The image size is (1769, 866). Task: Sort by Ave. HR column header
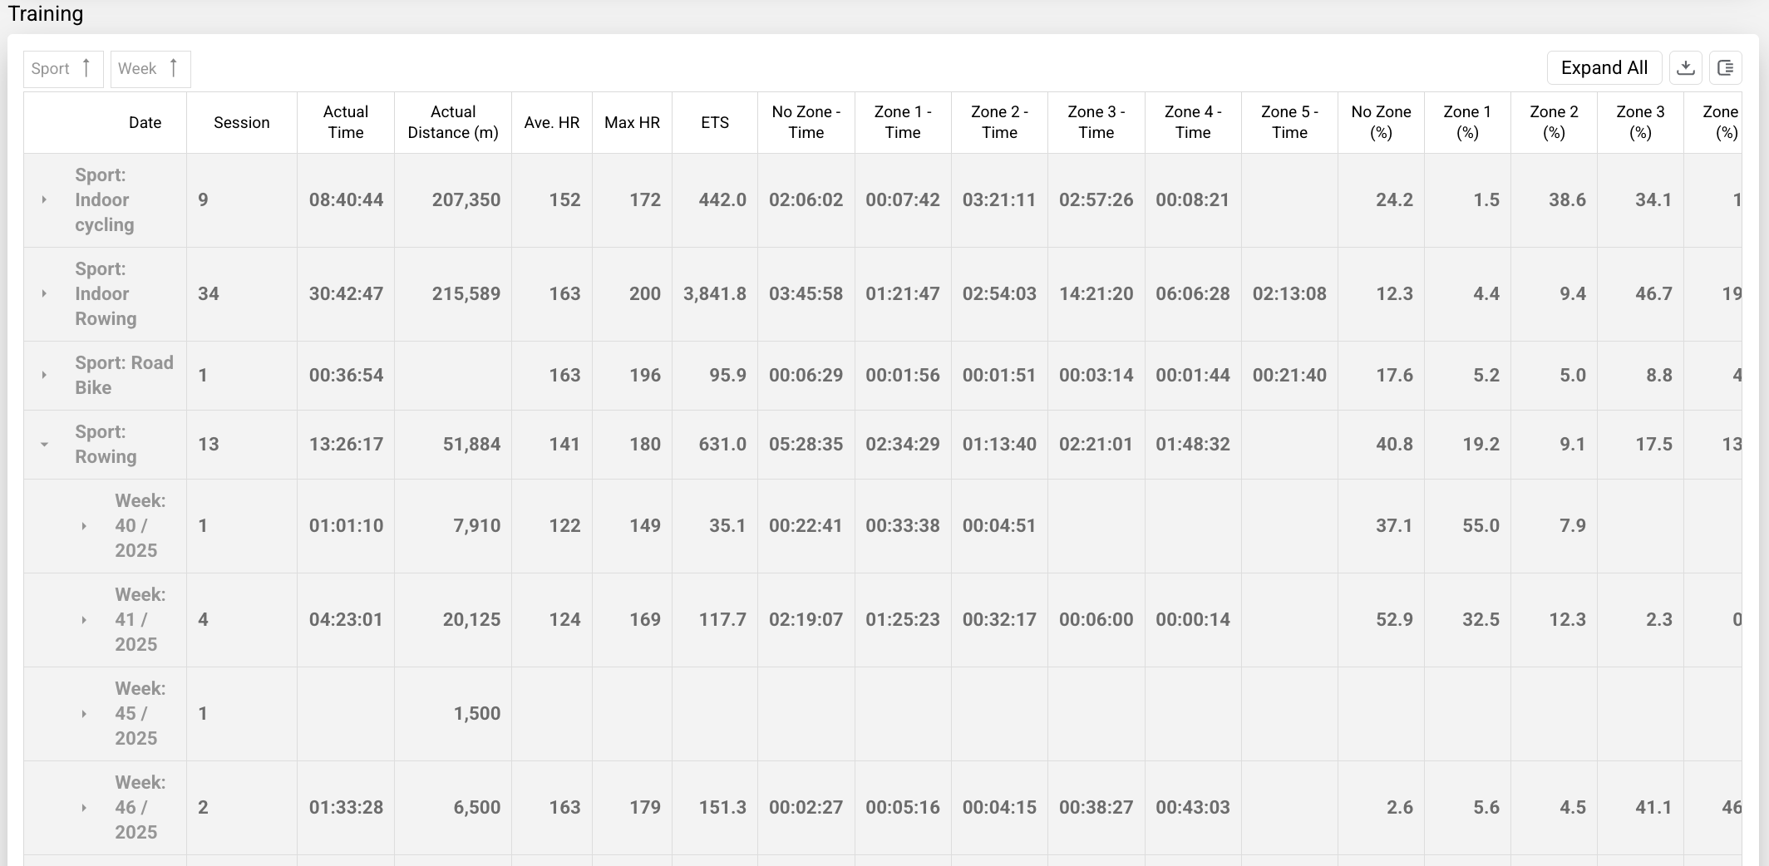(x=552, y=122)
